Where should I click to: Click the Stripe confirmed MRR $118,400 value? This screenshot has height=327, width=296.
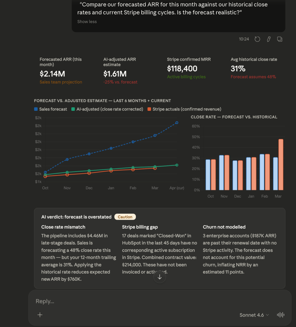click(182, 69)
